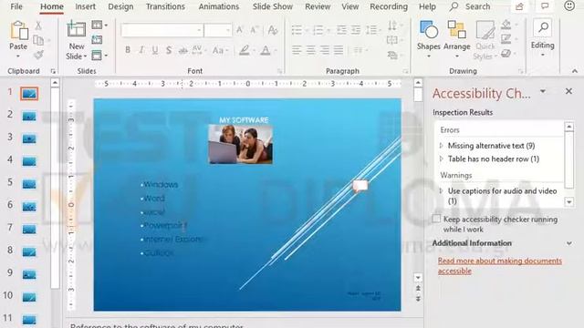Switch to the Insert tab
This screenshot has height=328, width=584.
point(85,6)
